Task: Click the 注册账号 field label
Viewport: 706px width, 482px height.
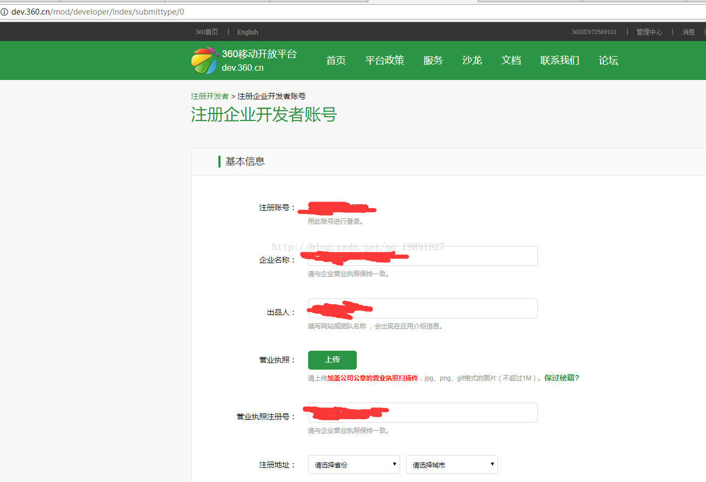Action: point(277,207)
